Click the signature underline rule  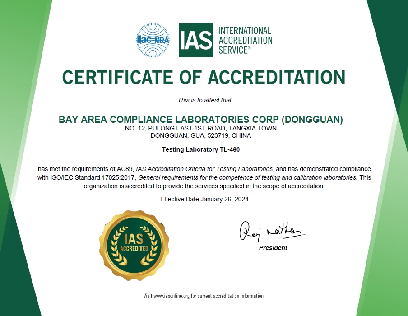[273, 244]
